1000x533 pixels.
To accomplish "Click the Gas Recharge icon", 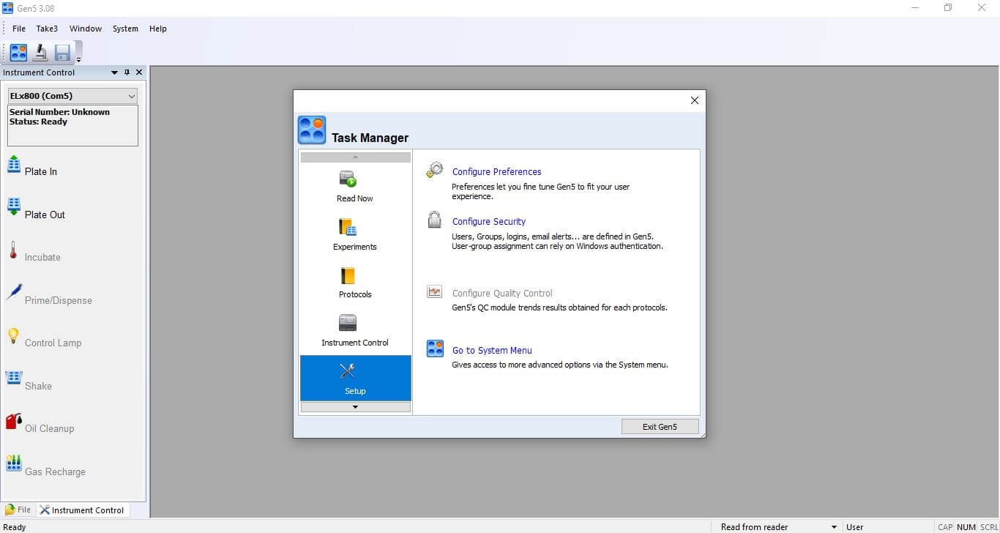I will 14,463.
